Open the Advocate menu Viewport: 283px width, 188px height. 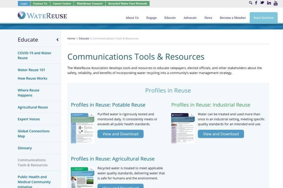coord(190,18)
